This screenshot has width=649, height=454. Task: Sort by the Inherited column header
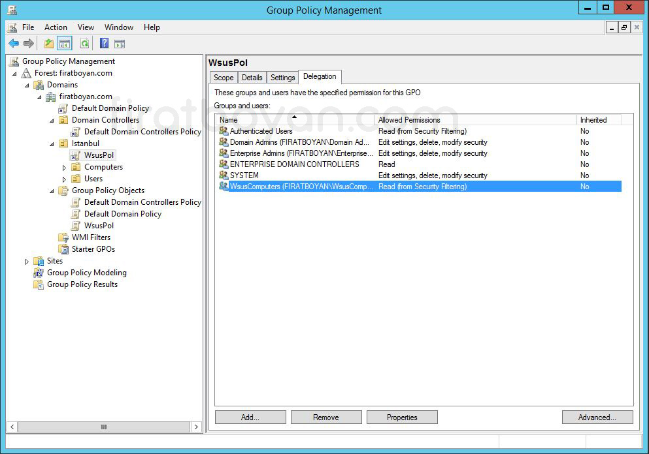pos(599,120)
